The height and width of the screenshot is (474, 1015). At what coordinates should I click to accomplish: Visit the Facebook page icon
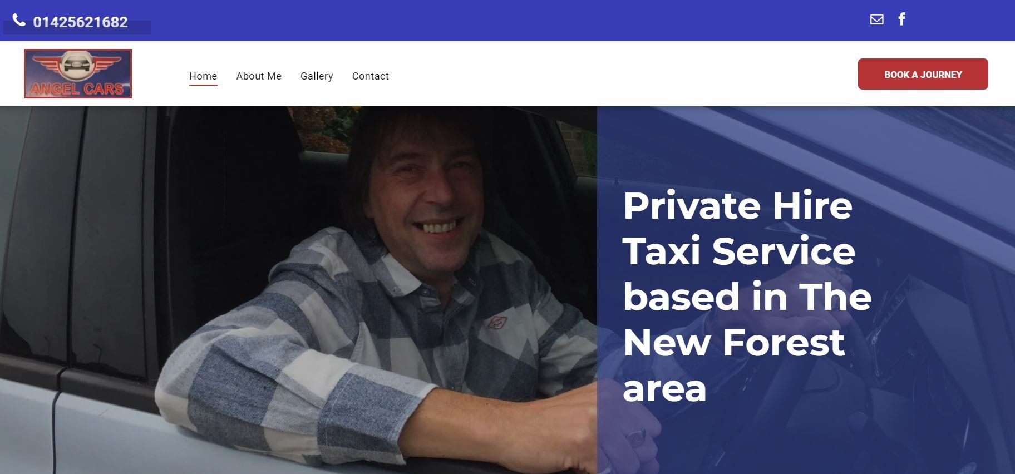[902, 19]
